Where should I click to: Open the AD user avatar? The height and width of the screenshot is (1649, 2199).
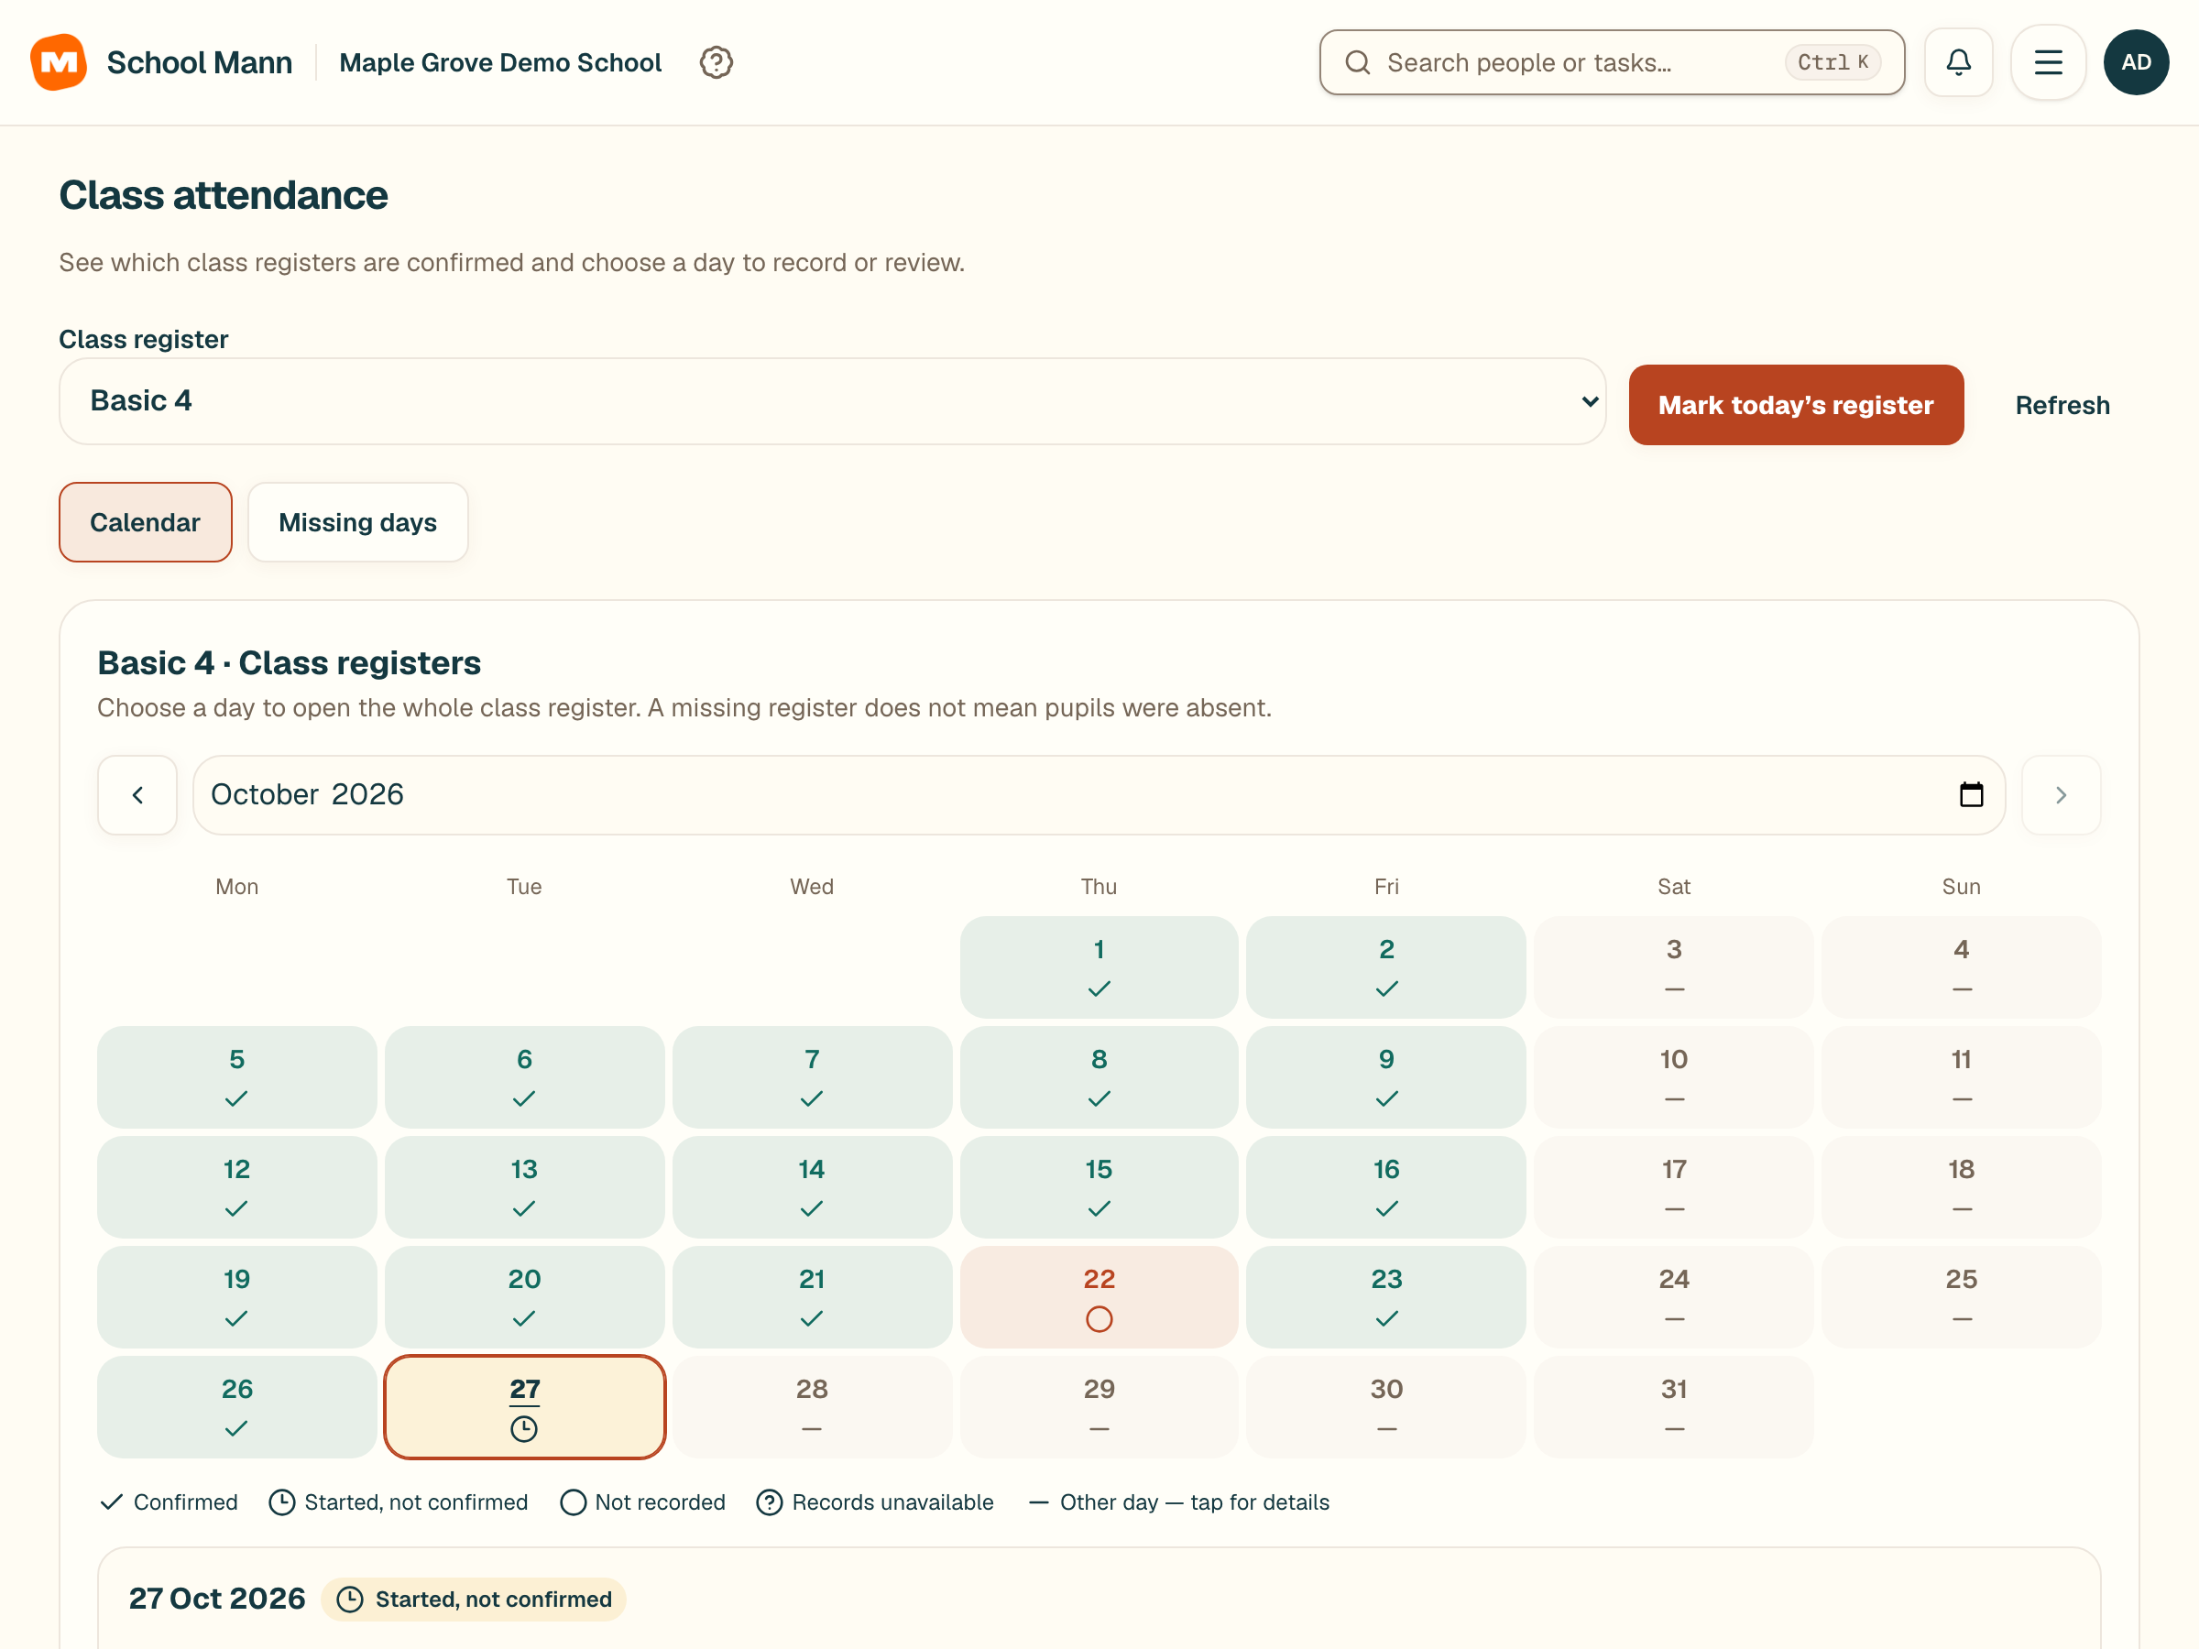pyautogui.click(x=2137, y=62)
